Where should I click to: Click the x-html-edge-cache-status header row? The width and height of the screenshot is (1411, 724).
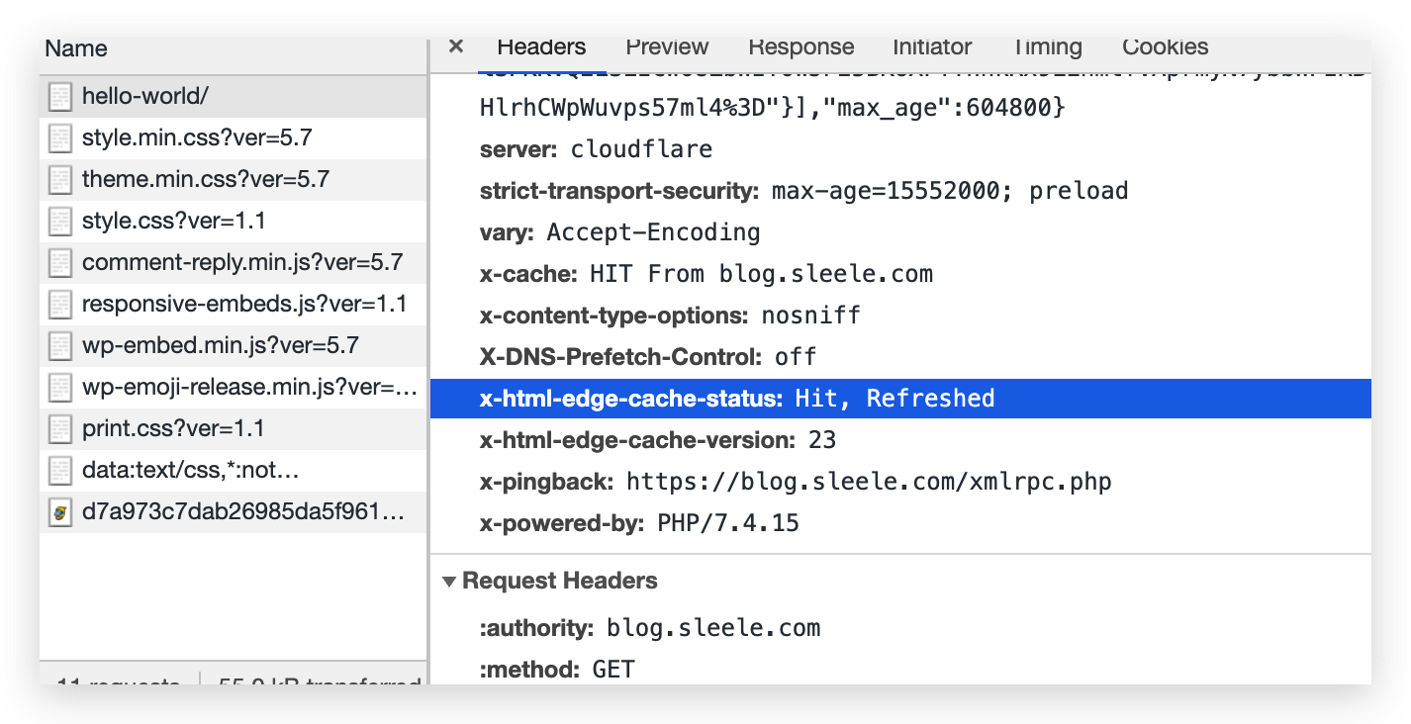pyautogui.click(x=736, y=399)
